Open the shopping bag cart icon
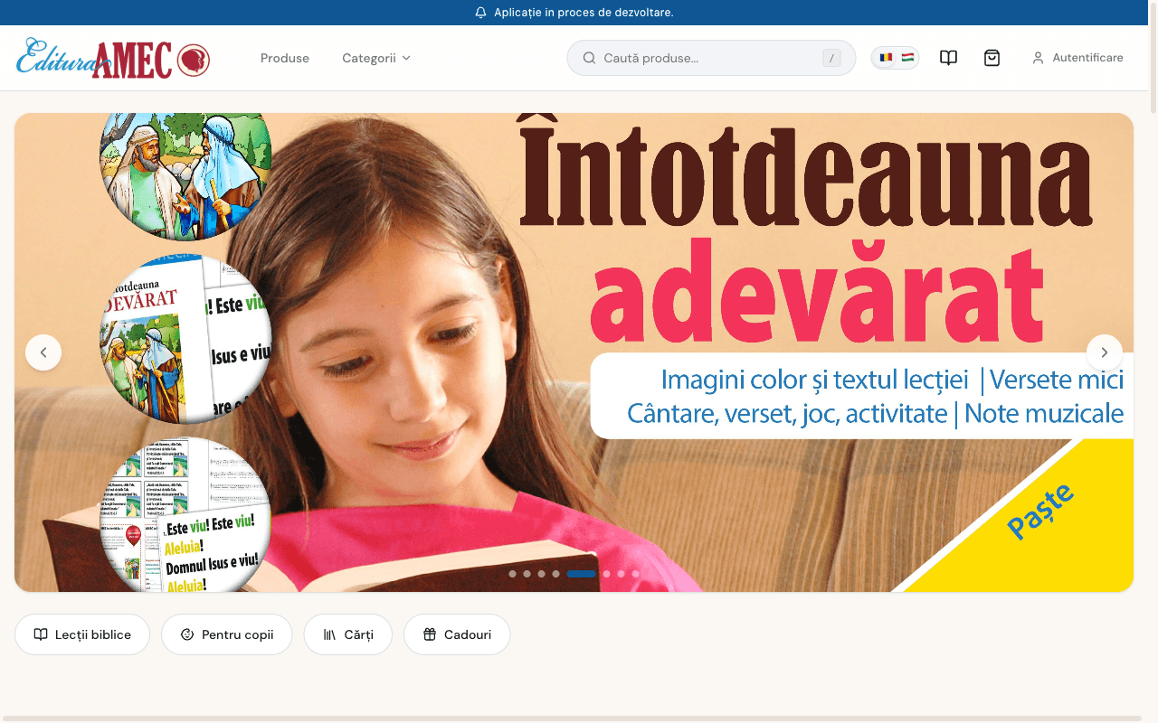Image resolution: width=1158 pixels, height=723 pixels. pyautogui.click(x=992, y=57)
